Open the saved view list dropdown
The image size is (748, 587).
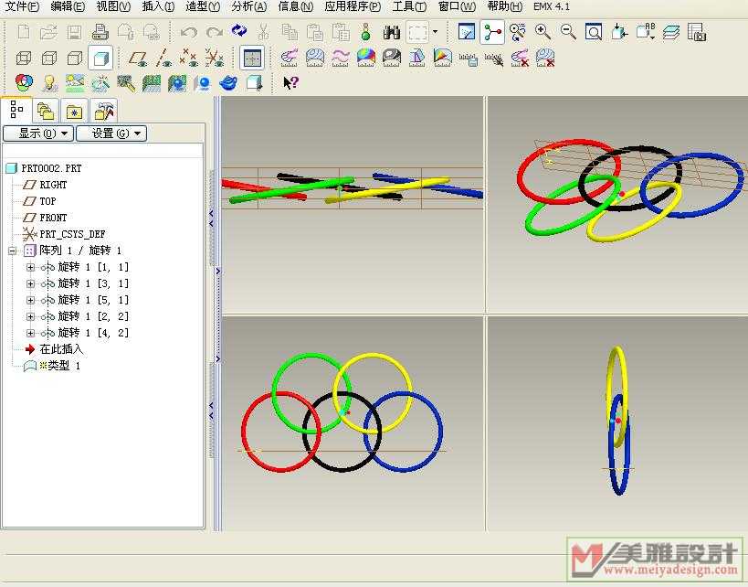click(x=646, y=32)
